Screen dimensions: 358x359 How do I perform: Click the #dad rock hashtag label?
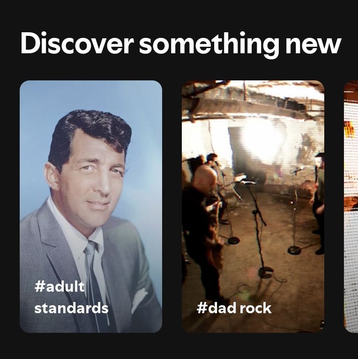[234, 308]
